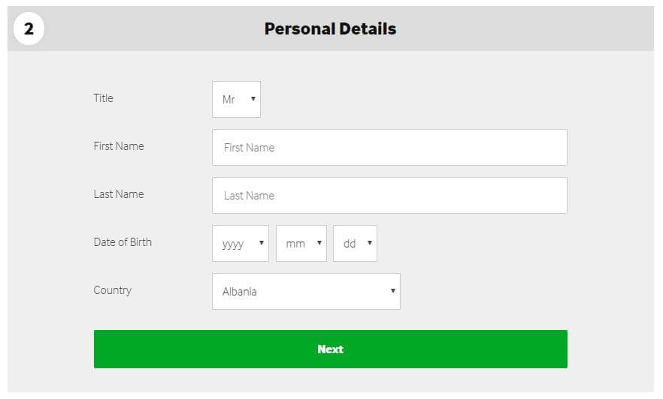This screenshot has height=399, width=663.
Task: Open the Title dropdown showing Mr
Action: click(x=236, y=99)
